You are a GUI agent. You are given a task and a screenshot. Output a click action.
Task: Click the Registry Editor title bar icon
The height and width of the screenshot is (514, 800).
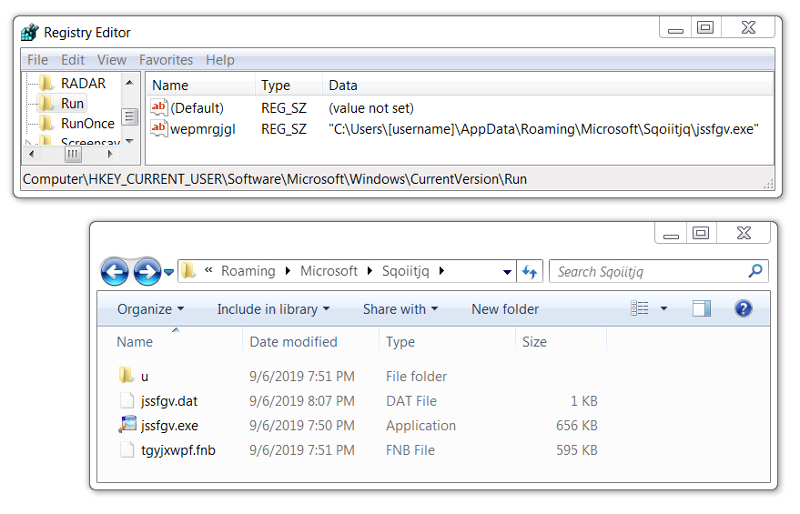tap(30, 32)
